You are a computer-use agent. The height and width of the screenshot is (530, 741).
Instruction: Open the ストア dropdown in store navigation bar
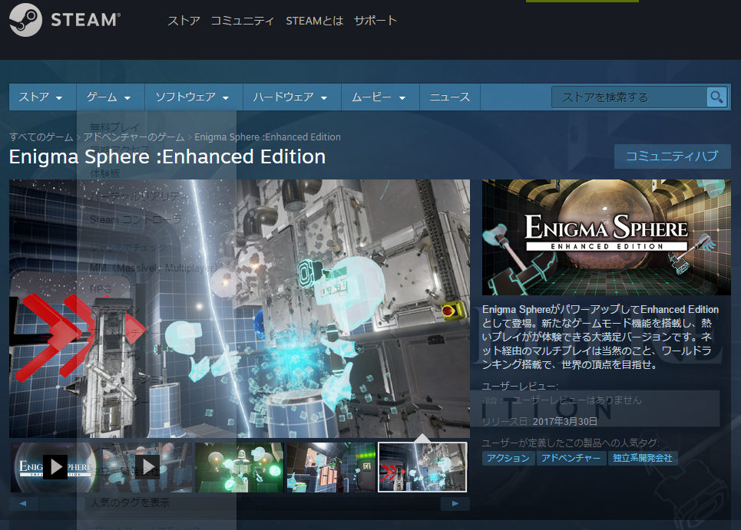point(42,97)
